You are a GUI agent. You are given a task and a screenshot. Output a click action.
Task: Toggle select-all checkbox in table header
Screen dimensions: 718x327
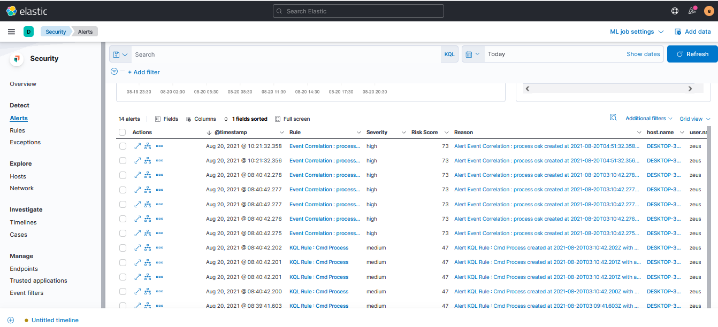coord(123,132)
